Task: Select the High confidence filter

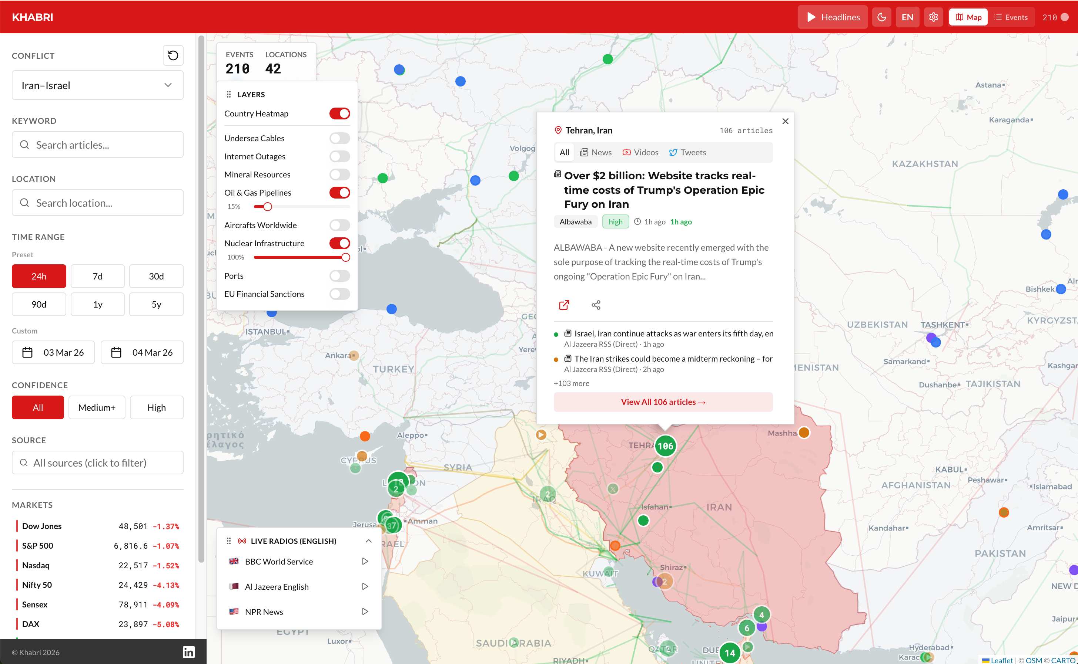Action: click(x=157, y=407)
